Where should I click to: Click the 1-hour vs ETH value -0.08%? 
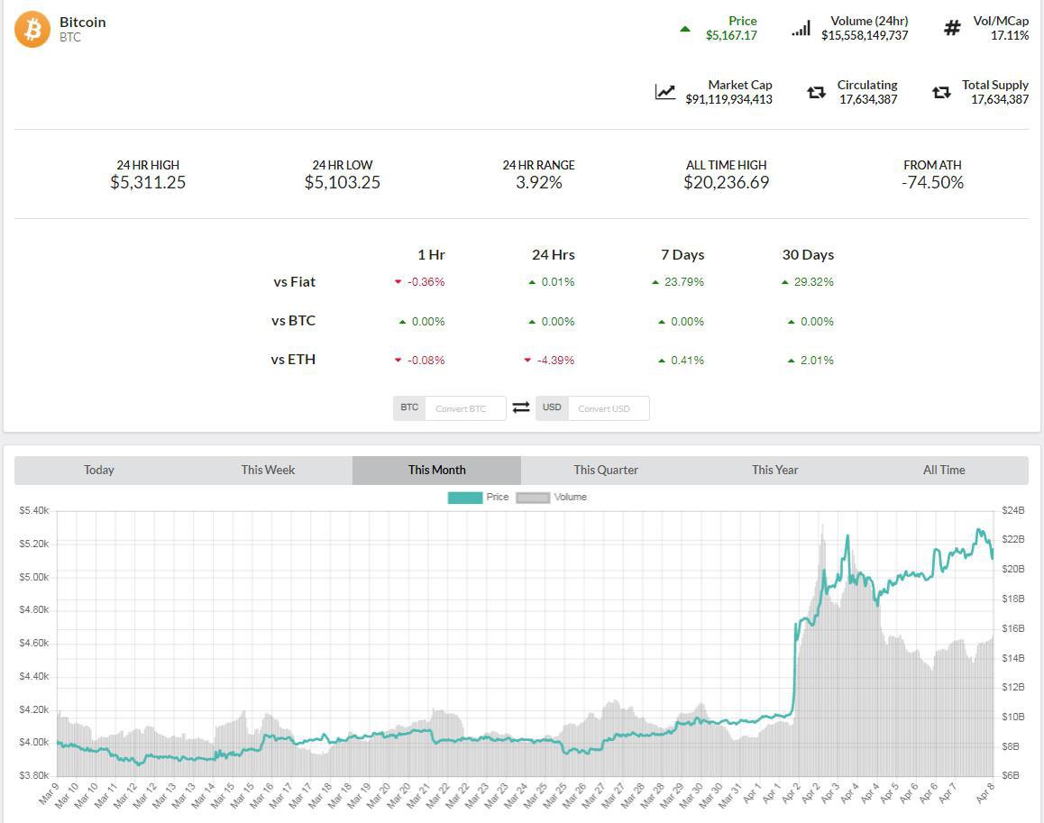(x=426, y=361)
